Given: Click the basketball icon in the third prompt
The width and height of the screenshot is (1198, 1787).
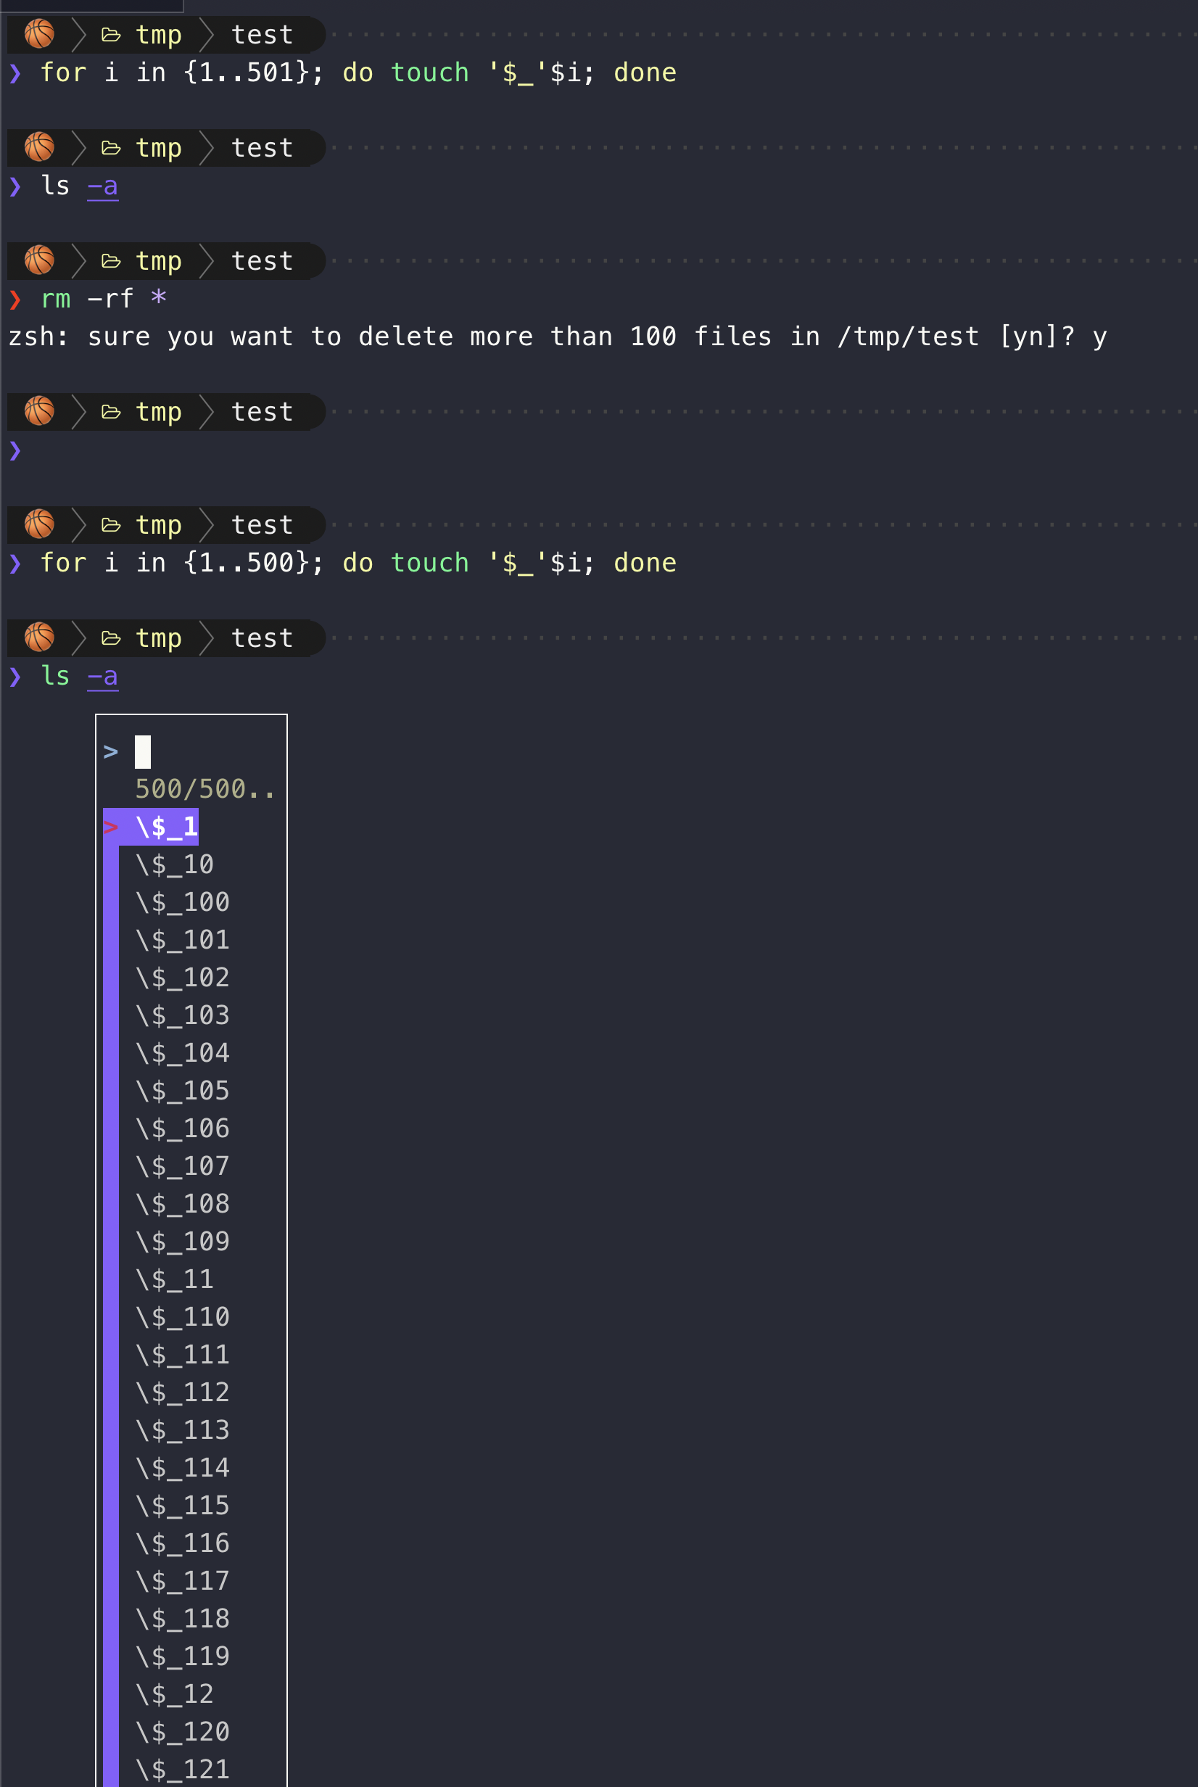Looking at the screenshot, I should (39, 260).
